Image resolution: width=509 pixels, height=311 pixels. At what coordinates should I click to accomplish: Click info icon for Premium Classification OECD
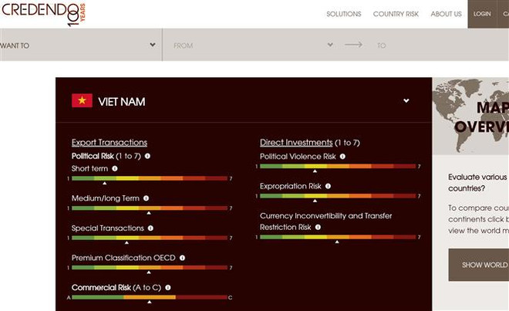182,258
